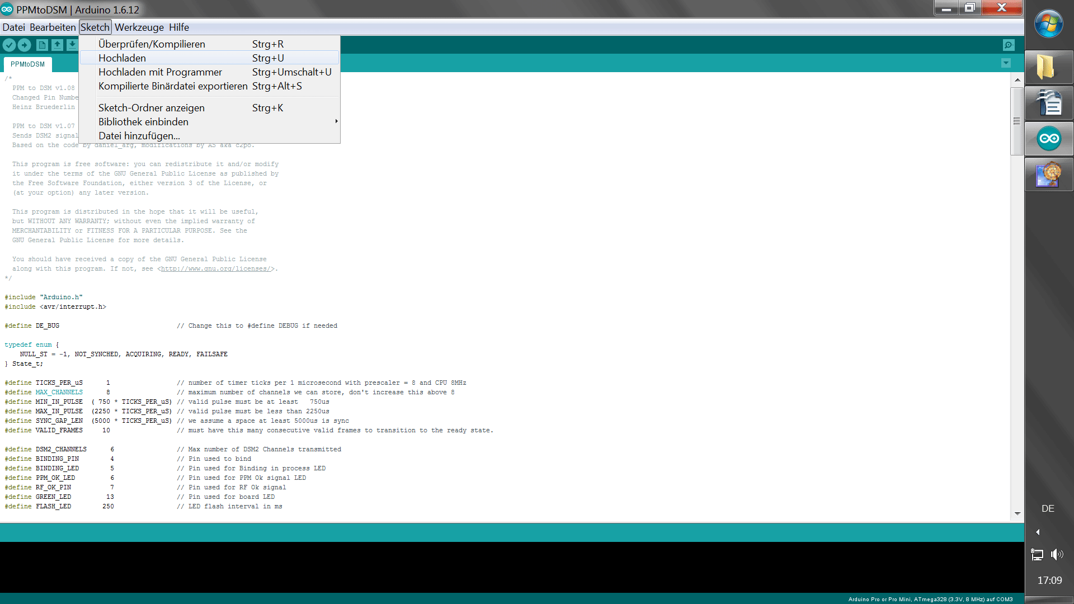The width and height of the screenshot is (1074, 604).
Task: Click the Arduino logo in title bar
Action: pos(7,10)
